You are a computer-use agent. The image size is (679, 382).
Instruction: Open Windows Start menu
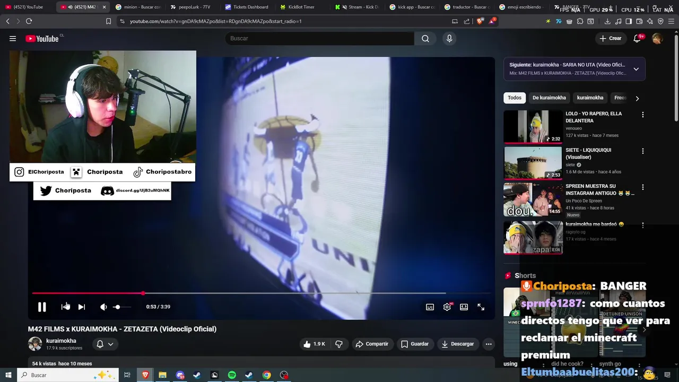(8, 375)
